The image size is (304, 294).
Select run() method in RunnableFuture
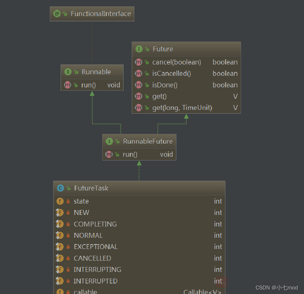click(139, 154)
